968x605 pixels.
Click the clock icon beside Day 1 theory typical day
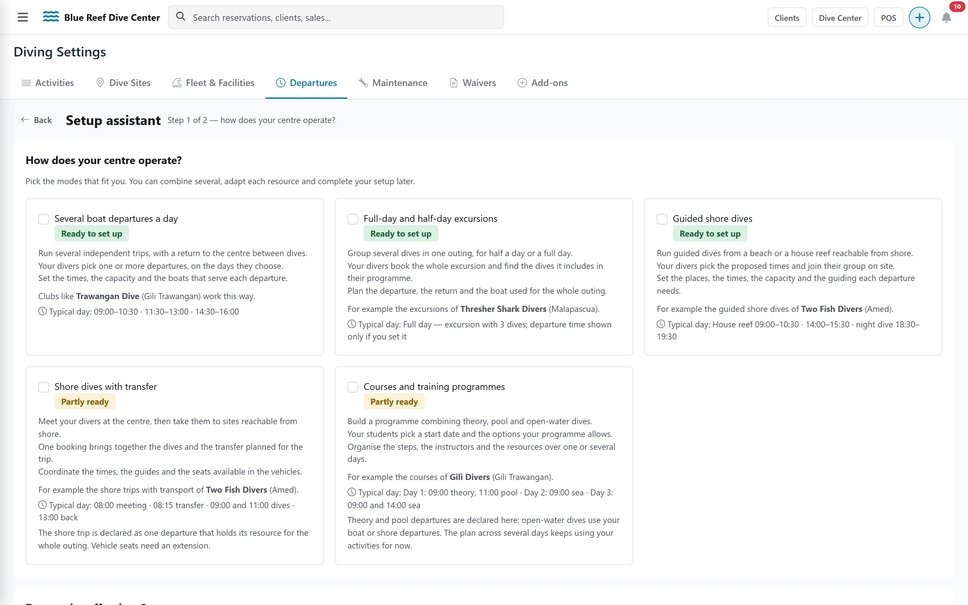[352, 492]
